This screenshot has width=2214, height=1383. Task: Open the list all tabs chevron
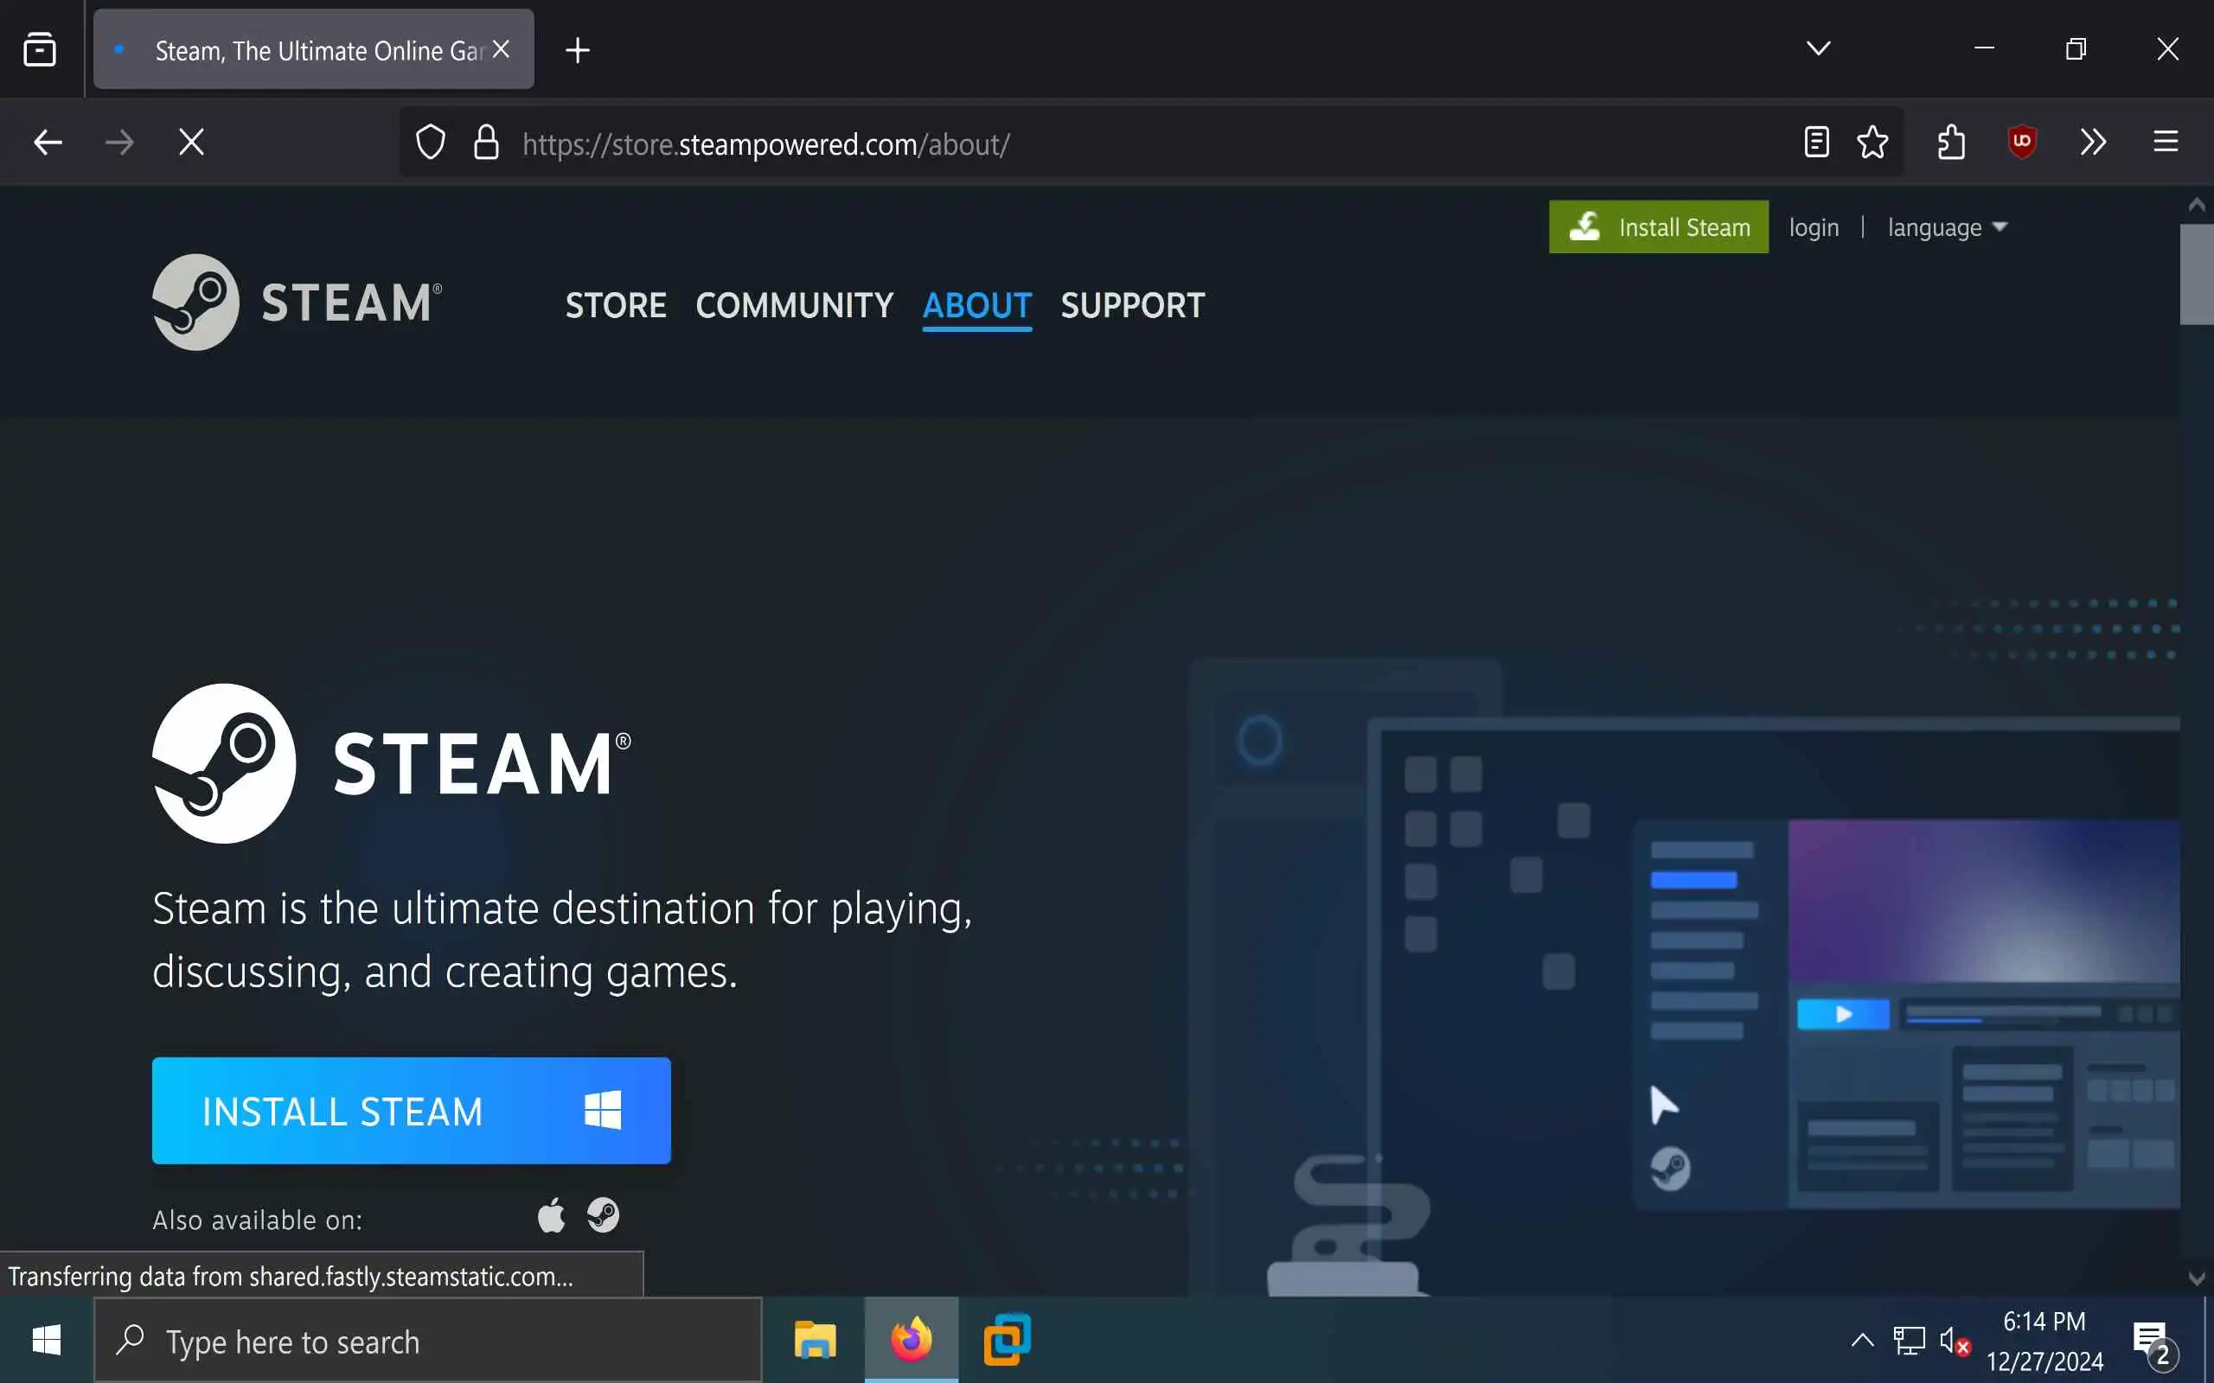click(x=1818, y=48)
